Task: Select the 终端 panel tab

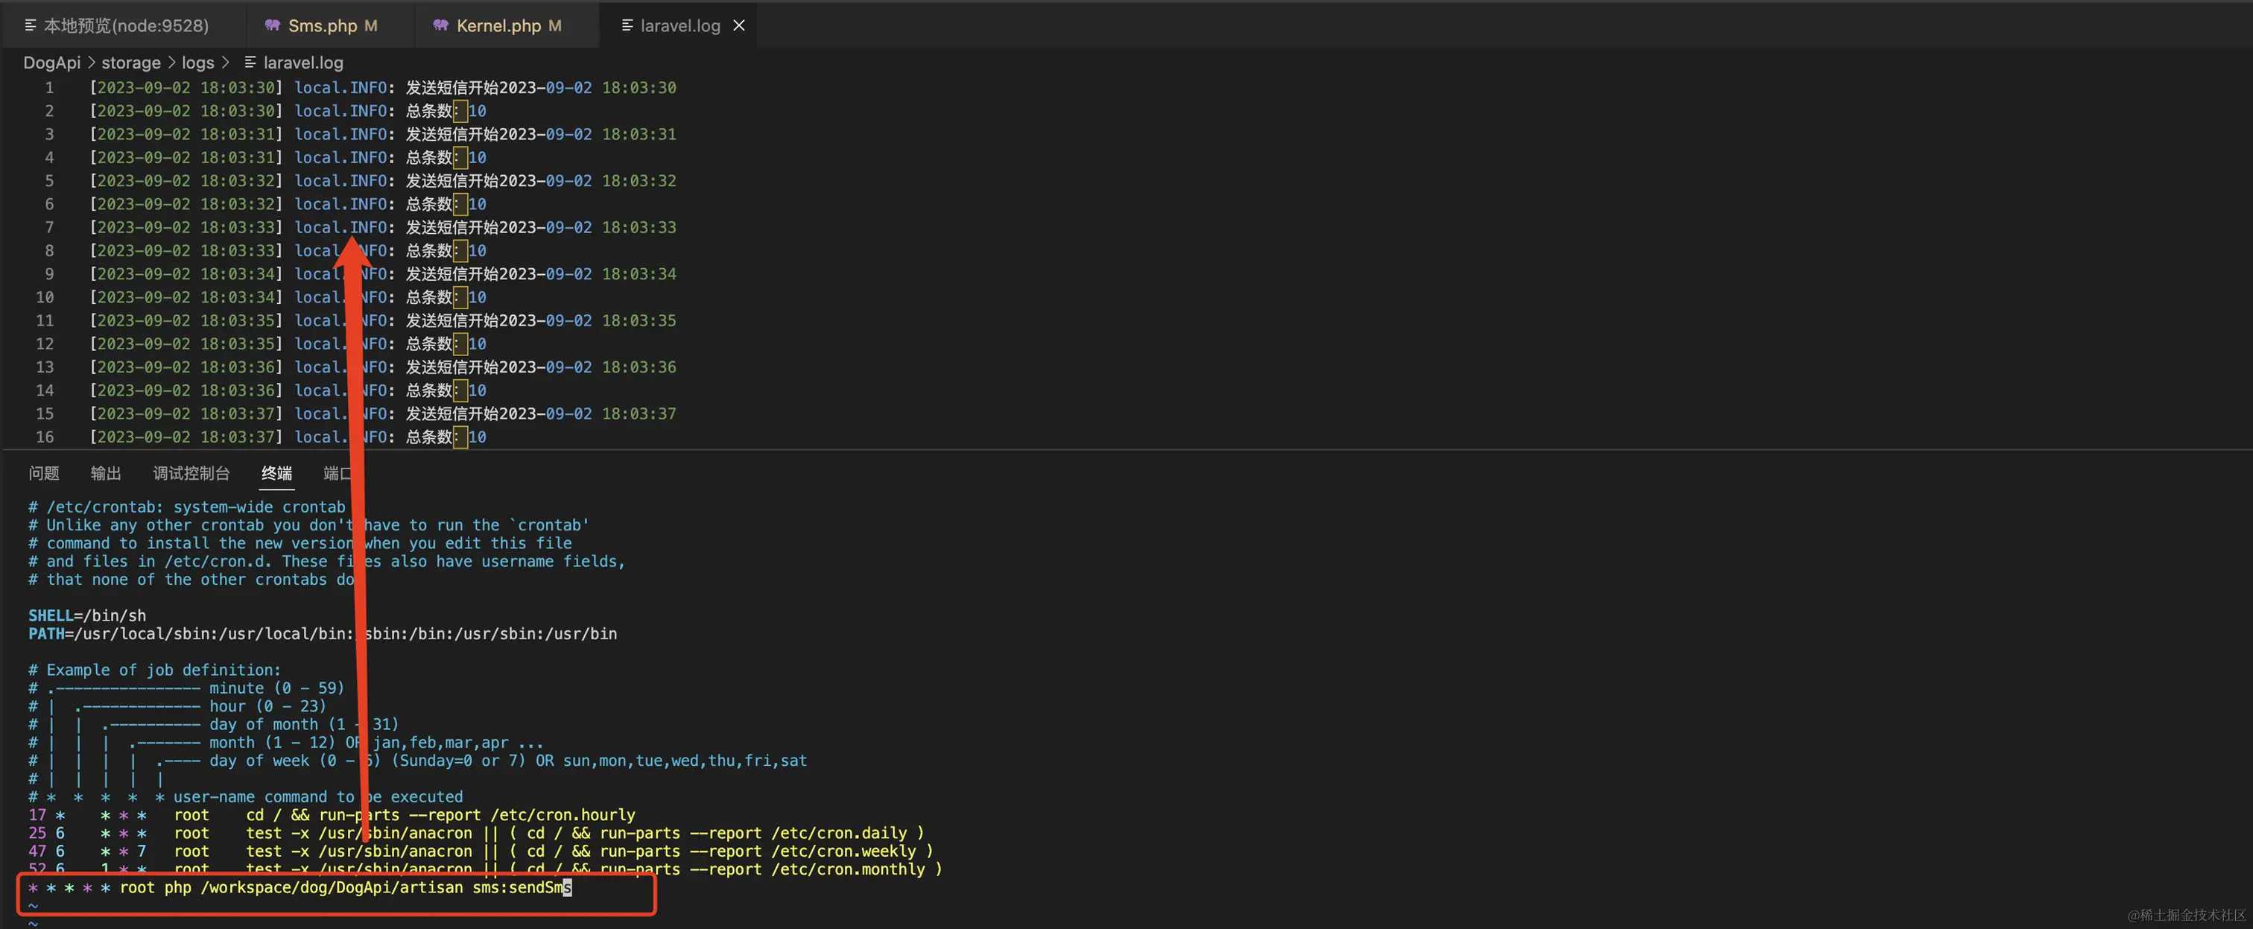Action: click(x=276, y=473)
